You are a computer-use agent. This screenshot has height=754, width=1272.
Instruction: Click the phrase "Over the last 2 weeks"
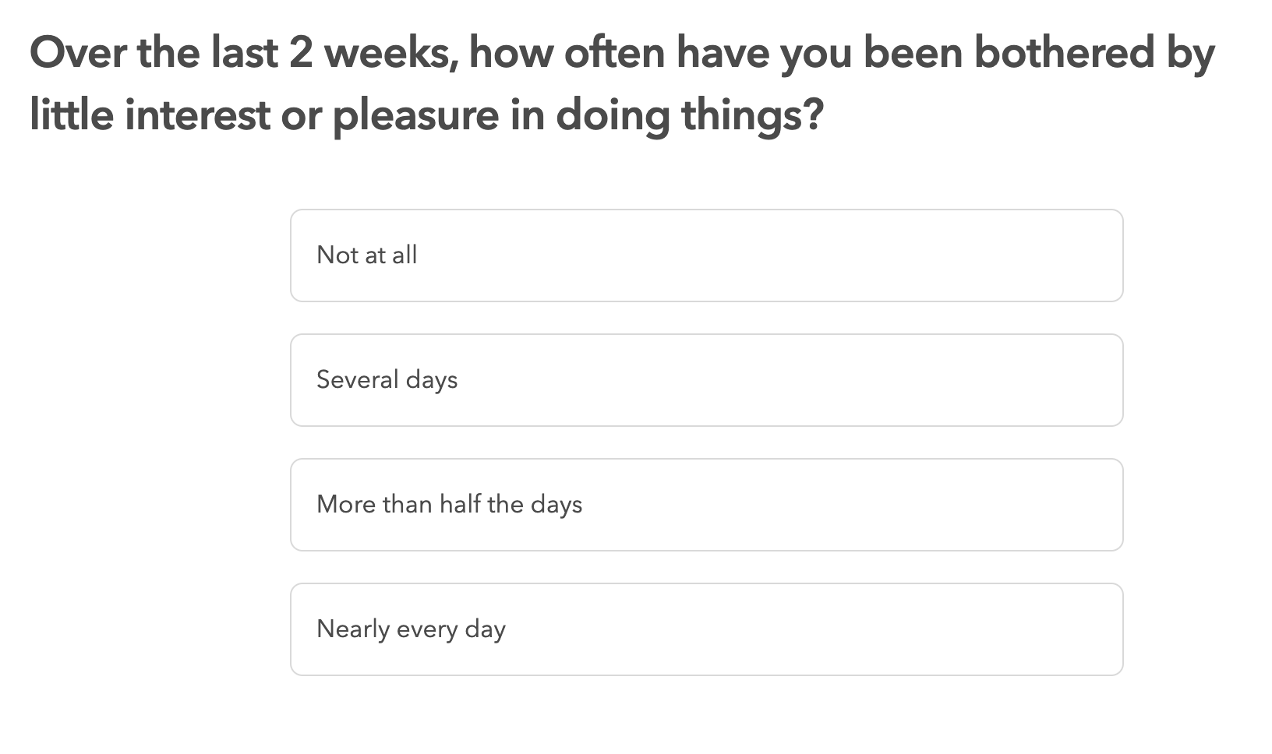point(244,53)
